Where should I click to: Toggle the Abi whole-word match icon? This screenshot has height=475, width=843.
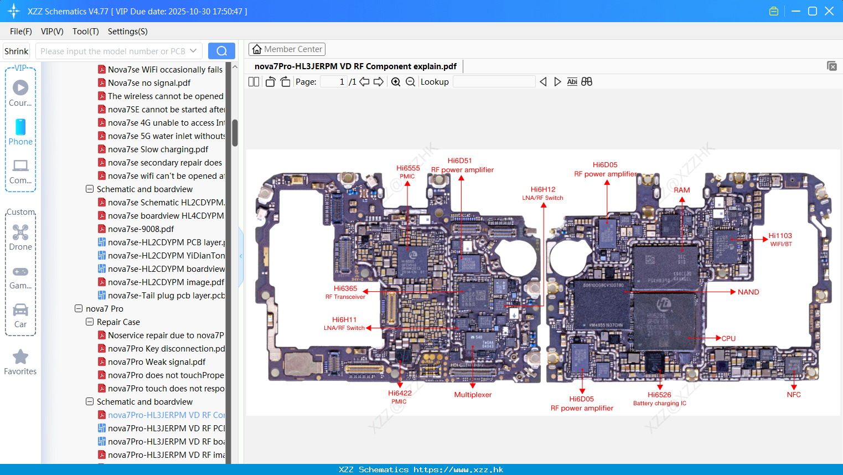pyautogui.click(x=572, y=82)
